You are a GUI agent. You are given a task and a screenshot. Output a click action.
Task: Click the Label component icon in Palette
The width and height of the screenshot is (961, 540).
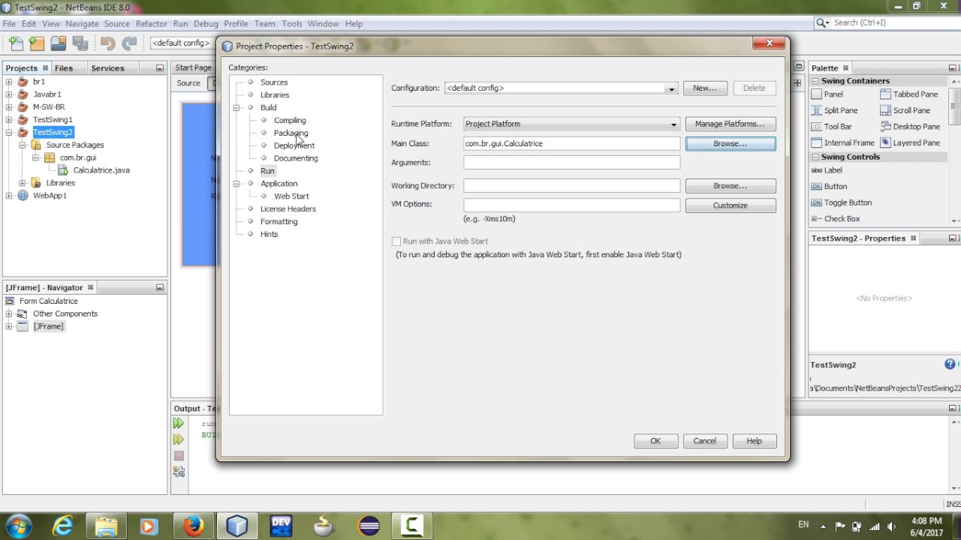click(x=816, y=170)
